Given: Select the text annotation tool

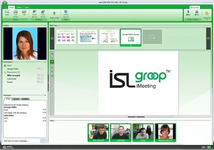Looking at the screenshot, I should (52, 76).
